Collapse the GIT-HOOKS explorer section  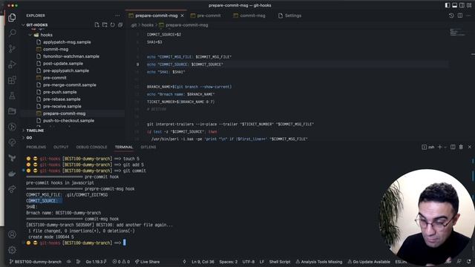(x=23, y=24)
